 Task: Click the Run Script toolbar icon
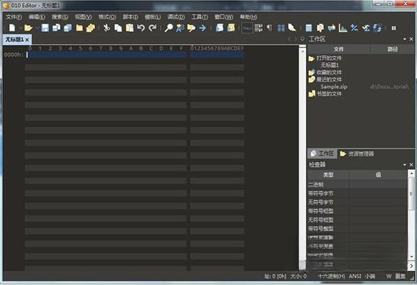[219, 28]
